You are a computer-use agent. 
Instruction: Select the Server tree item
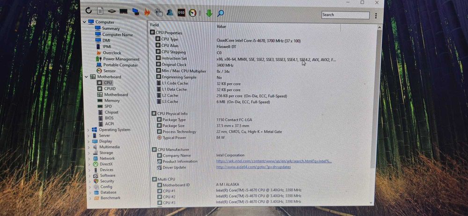[104, 136]
